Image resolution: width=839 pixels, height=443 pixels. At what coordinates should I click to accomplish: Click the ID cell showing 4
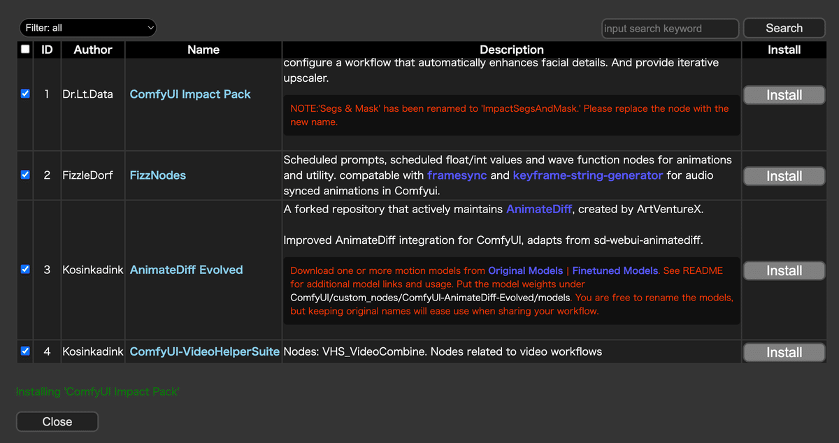coord(47,351)
